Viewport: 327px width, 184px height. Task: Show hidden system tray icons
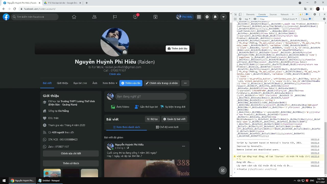pyautogui.click(x=295, y=180)
